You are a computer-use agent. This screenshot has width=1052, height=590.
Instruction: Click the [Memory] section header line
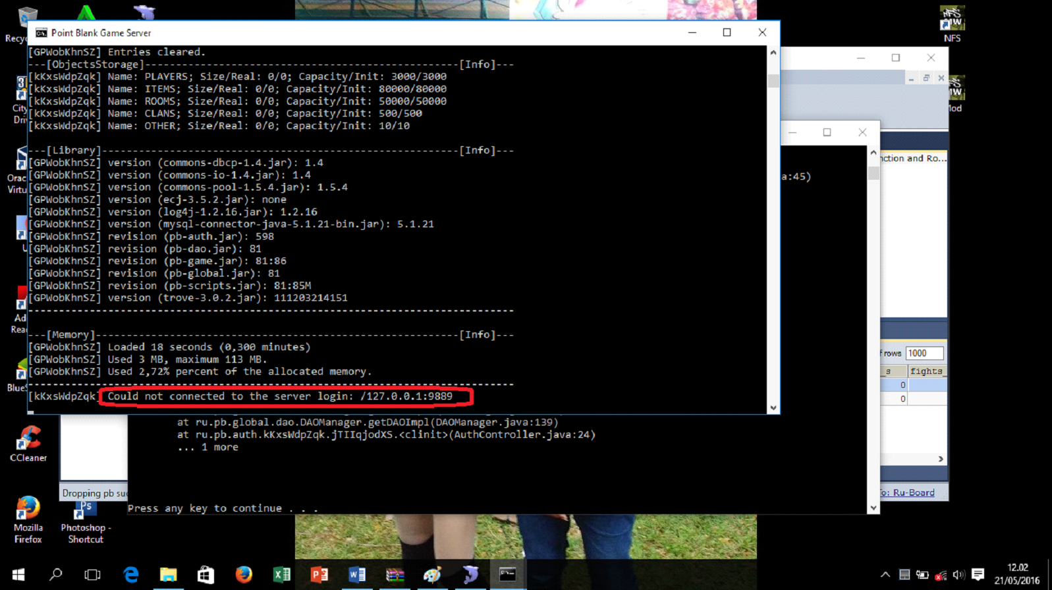click(x=271, y=335)
